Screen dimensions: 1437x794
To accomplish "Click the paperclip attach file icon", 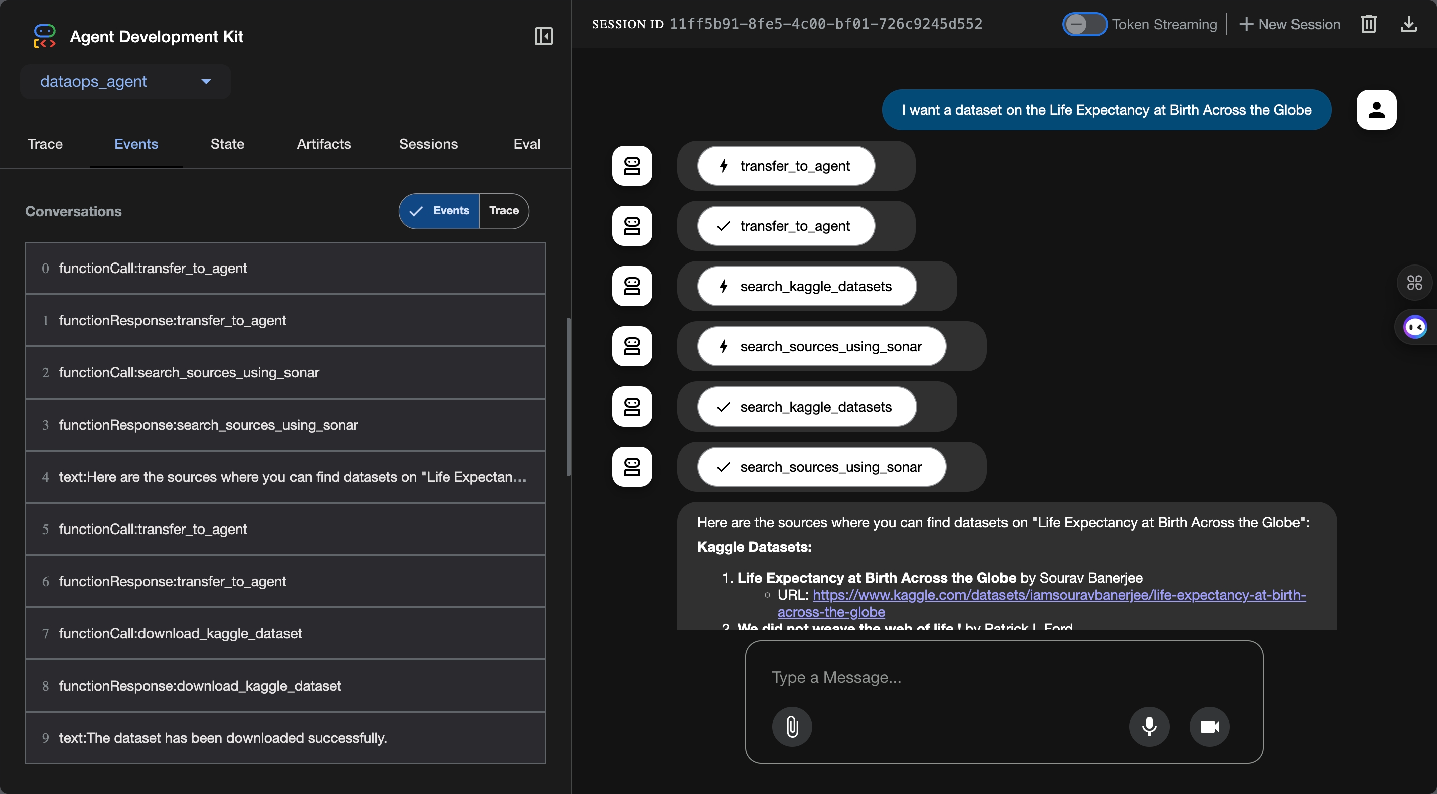I will pyautogui.click(x=792, y=726).
